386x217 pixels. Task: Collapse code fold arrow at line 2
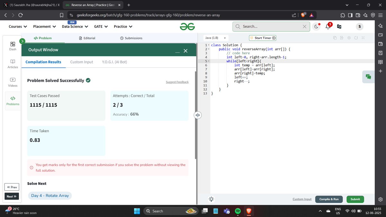(208, 49)
